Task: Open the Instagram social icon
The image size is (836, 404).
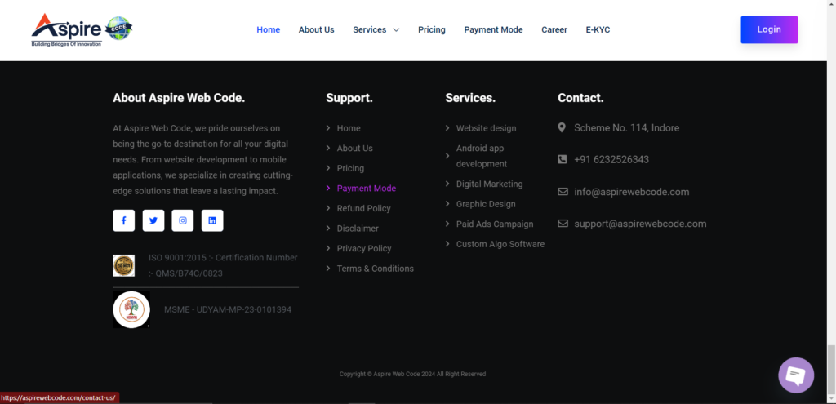Action: click(183, 220)
